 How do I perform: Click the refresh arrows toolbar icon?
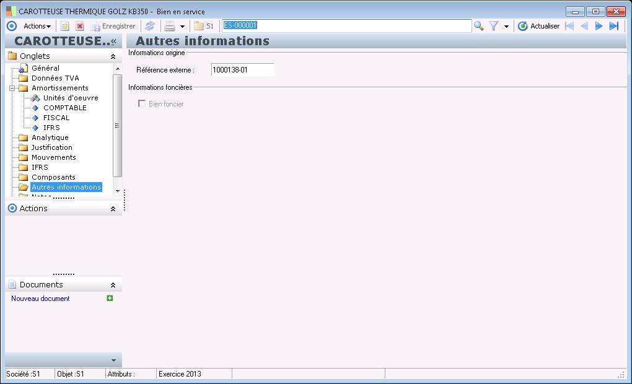click(x=150, y=26)
